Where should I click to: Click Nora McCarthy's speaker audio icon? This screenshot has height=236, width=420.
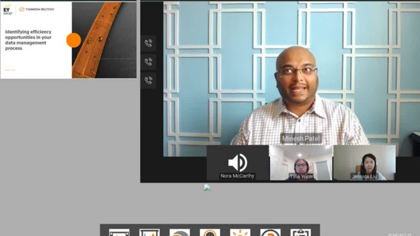pos(237,162)
